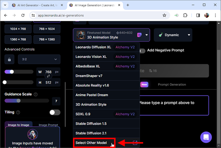Click the address bar URL
221x148 pixels.
coord(61,15)
